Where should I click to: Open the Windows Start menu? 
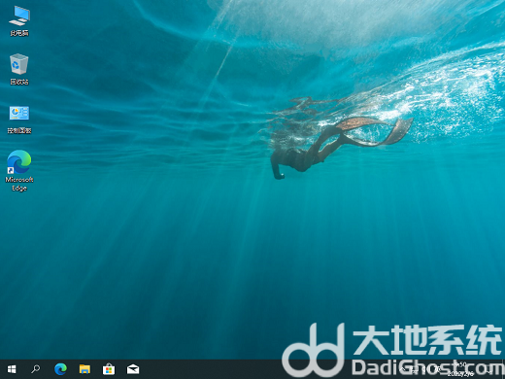(x=12, y=369)
